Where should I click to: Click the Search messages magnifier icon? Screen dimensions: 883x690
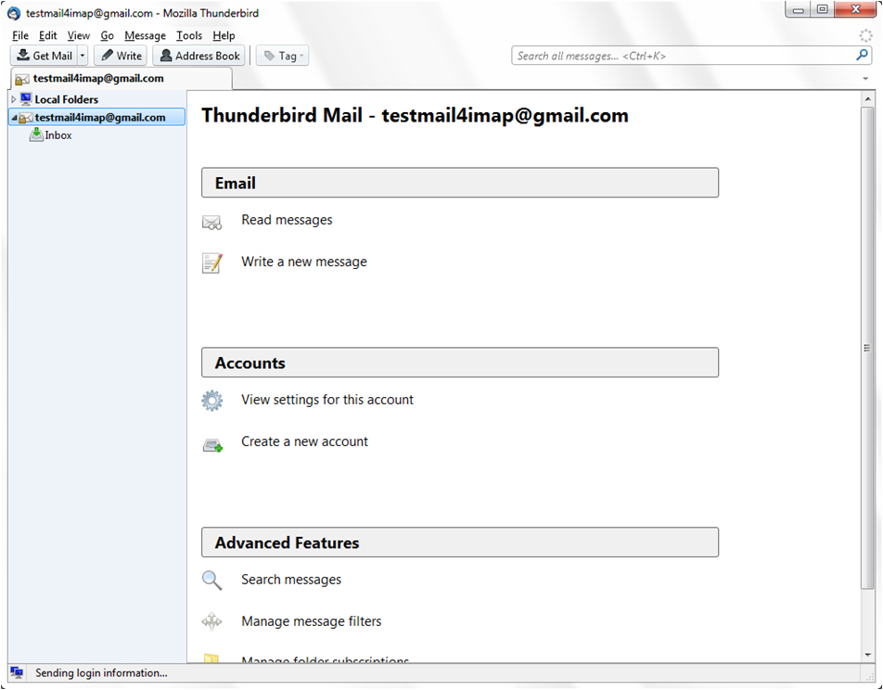click(x=212, y=581)
